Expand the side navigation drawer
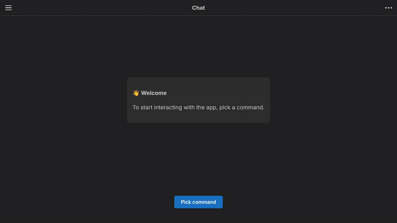Image resolution: width=397 pixels, height=223 pixels. [x=8, y=8]
